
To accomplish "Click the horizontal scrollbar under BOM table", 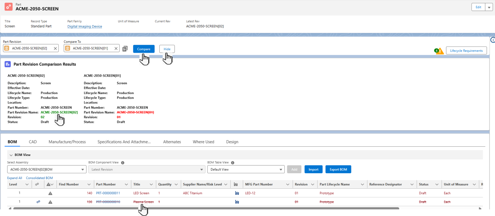I will 207,209.
